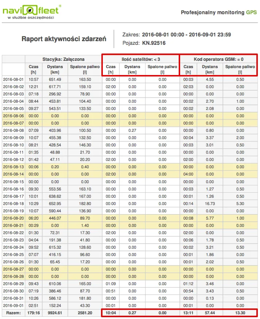Click fuel value '146.30'

click(x=85, y=145)
